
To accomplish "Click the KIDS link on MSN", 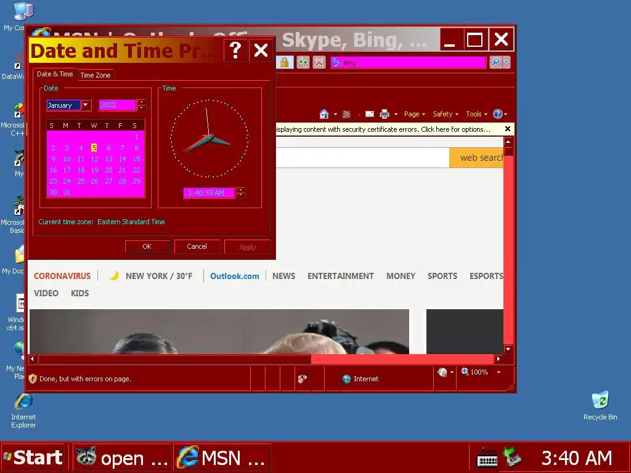I will [x=79, y=294].
